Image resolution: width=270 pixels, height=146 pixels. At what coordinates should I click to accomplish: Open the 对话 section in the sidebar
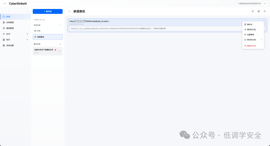15,17
